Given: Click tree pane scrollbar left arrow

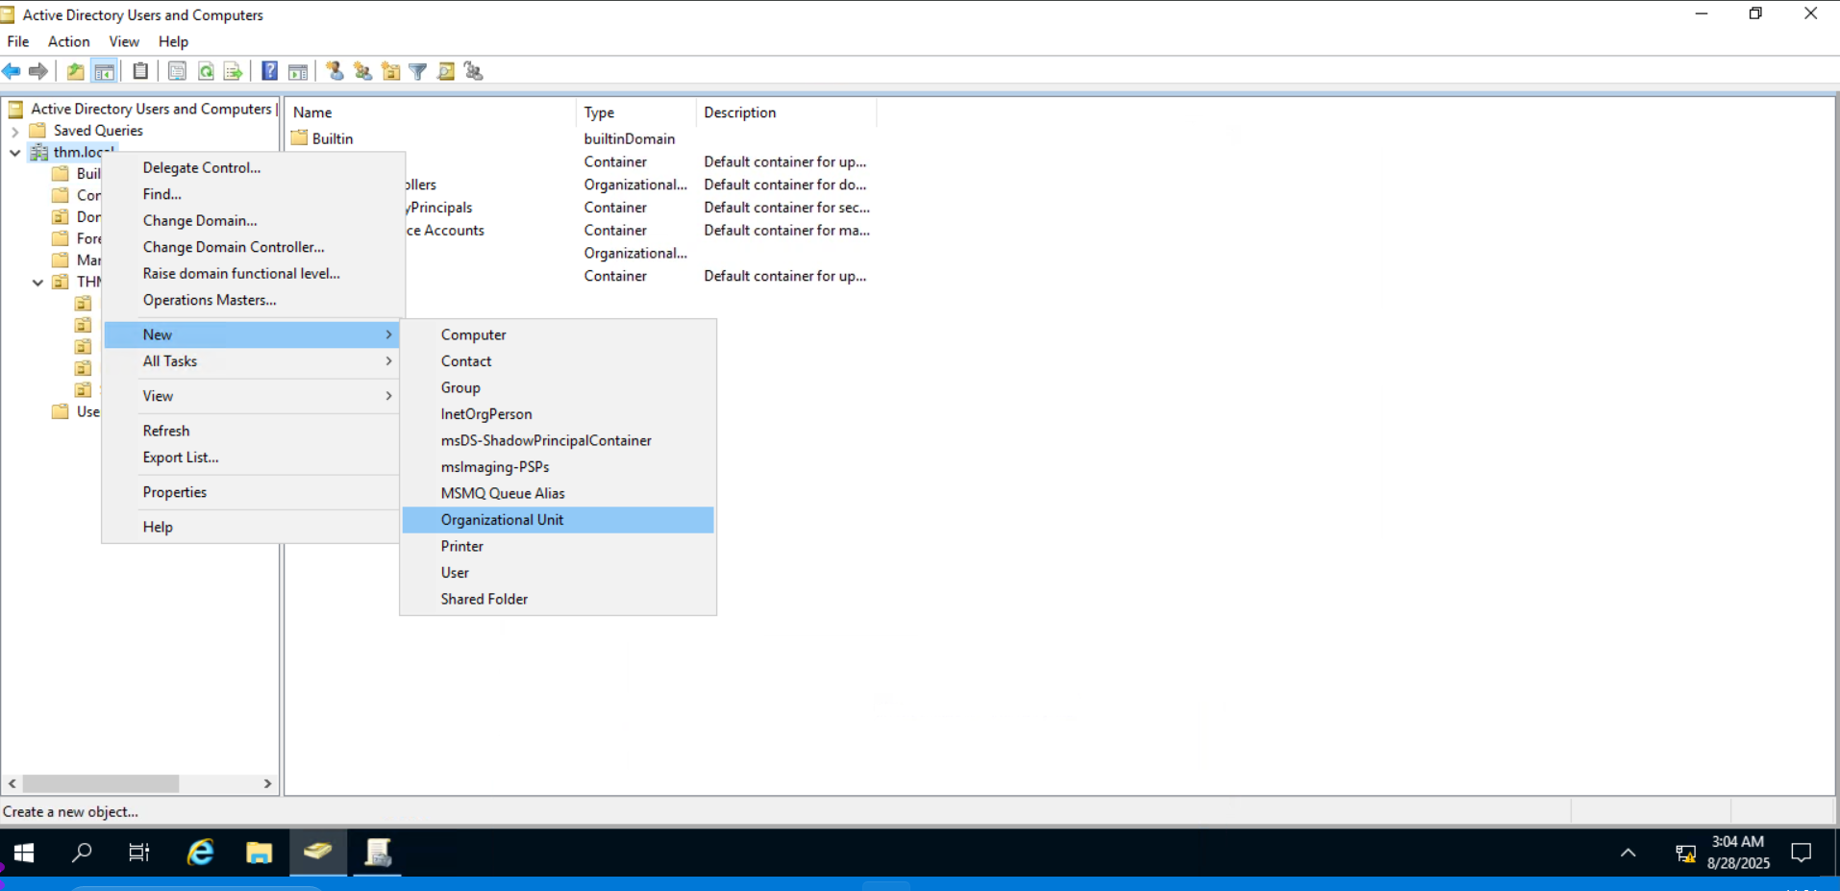Looking at the screenshot, I should [12, 783].
